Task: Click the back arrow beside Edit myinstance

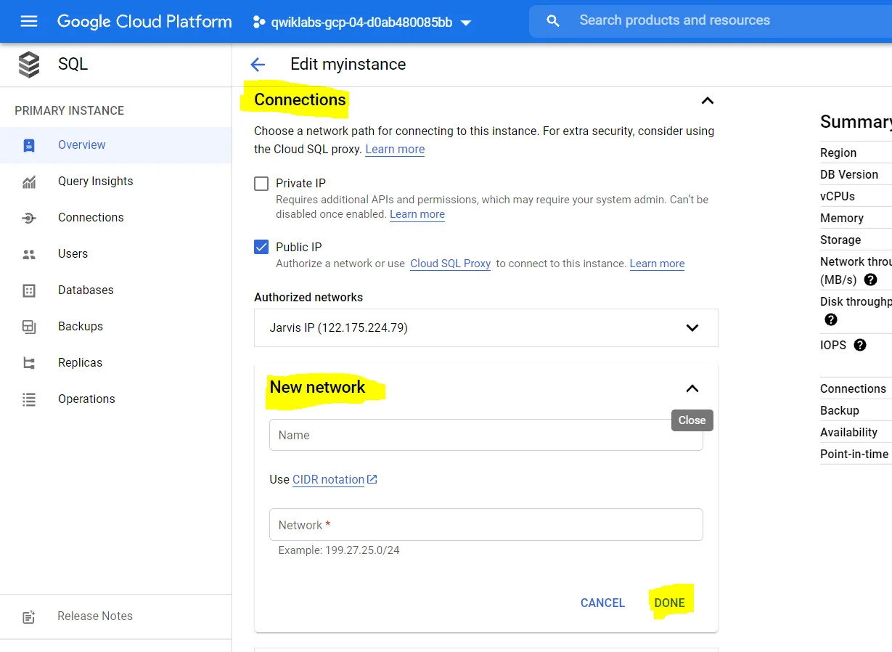Action: pos(258,65)
